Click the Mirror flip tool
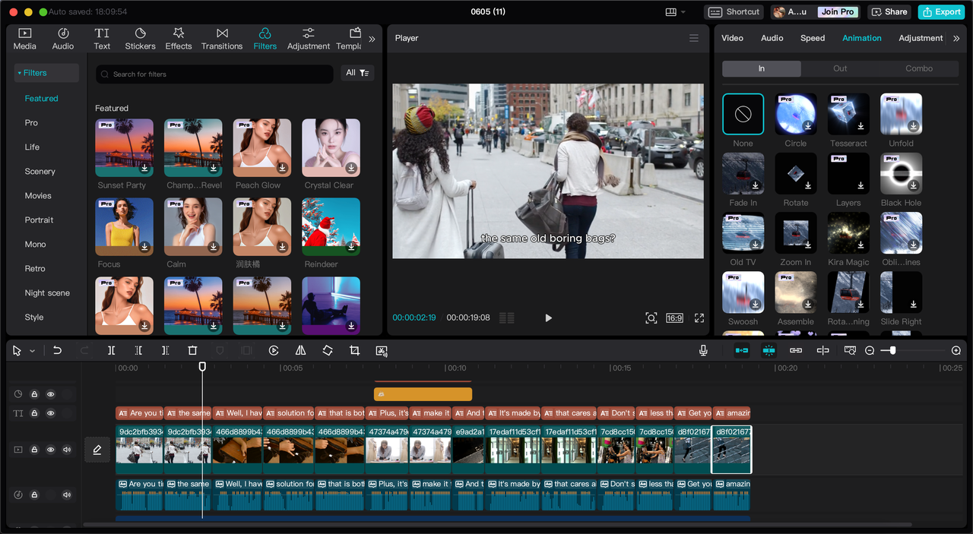 (300, 350)
